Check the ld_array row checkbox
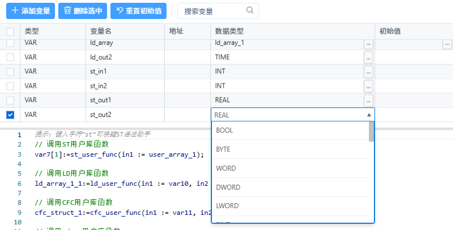Viewport: 453px width, 230px height. click(x=10, y=43)
